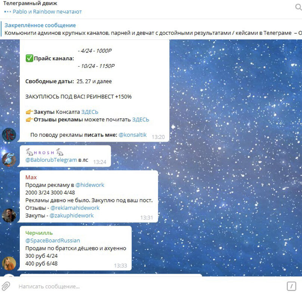Focus the Написать сообщение input field
Screen dimensions: 302x294
pos(150,286)
